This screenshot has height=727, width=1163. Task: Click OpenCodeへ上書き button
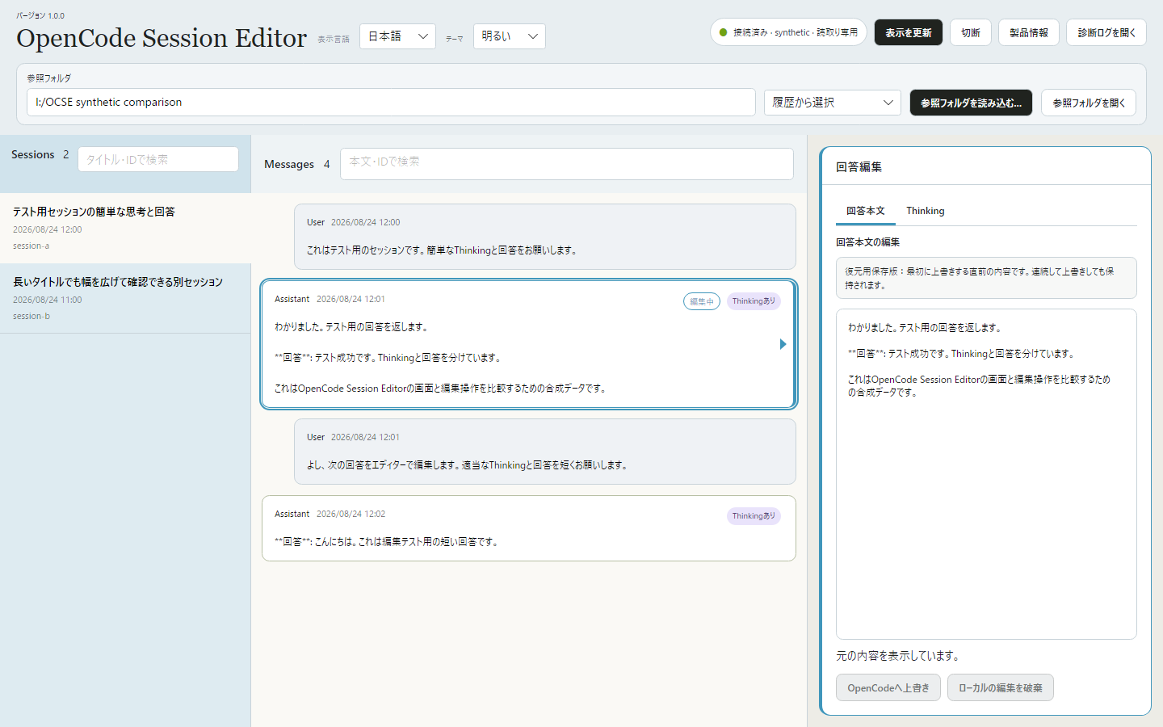tap(888, 687)
